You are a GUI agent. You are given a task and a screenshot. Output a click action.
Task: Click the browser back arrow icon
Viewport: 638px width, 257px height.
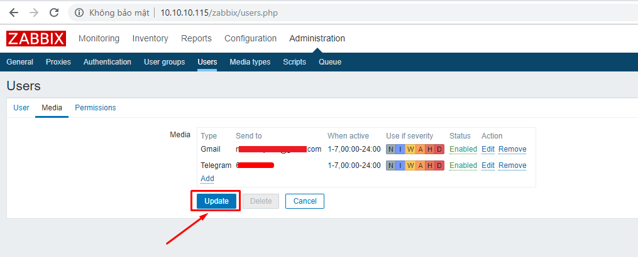click(14, 13)
